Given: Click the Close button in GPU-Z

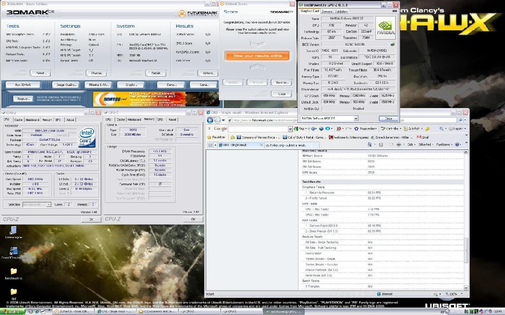Looking at the screenshot, I should [388, 118].
